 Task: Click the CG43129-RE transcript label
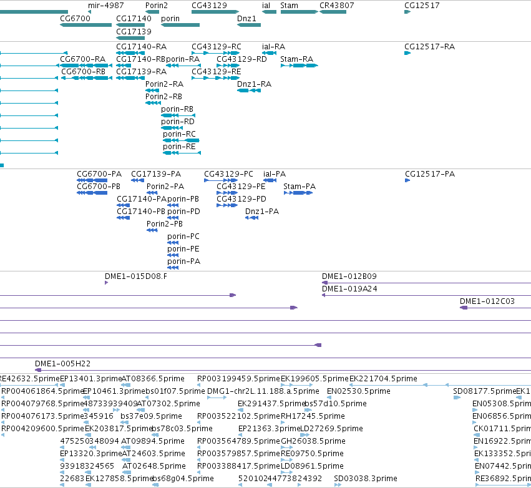tap(217, 72)
